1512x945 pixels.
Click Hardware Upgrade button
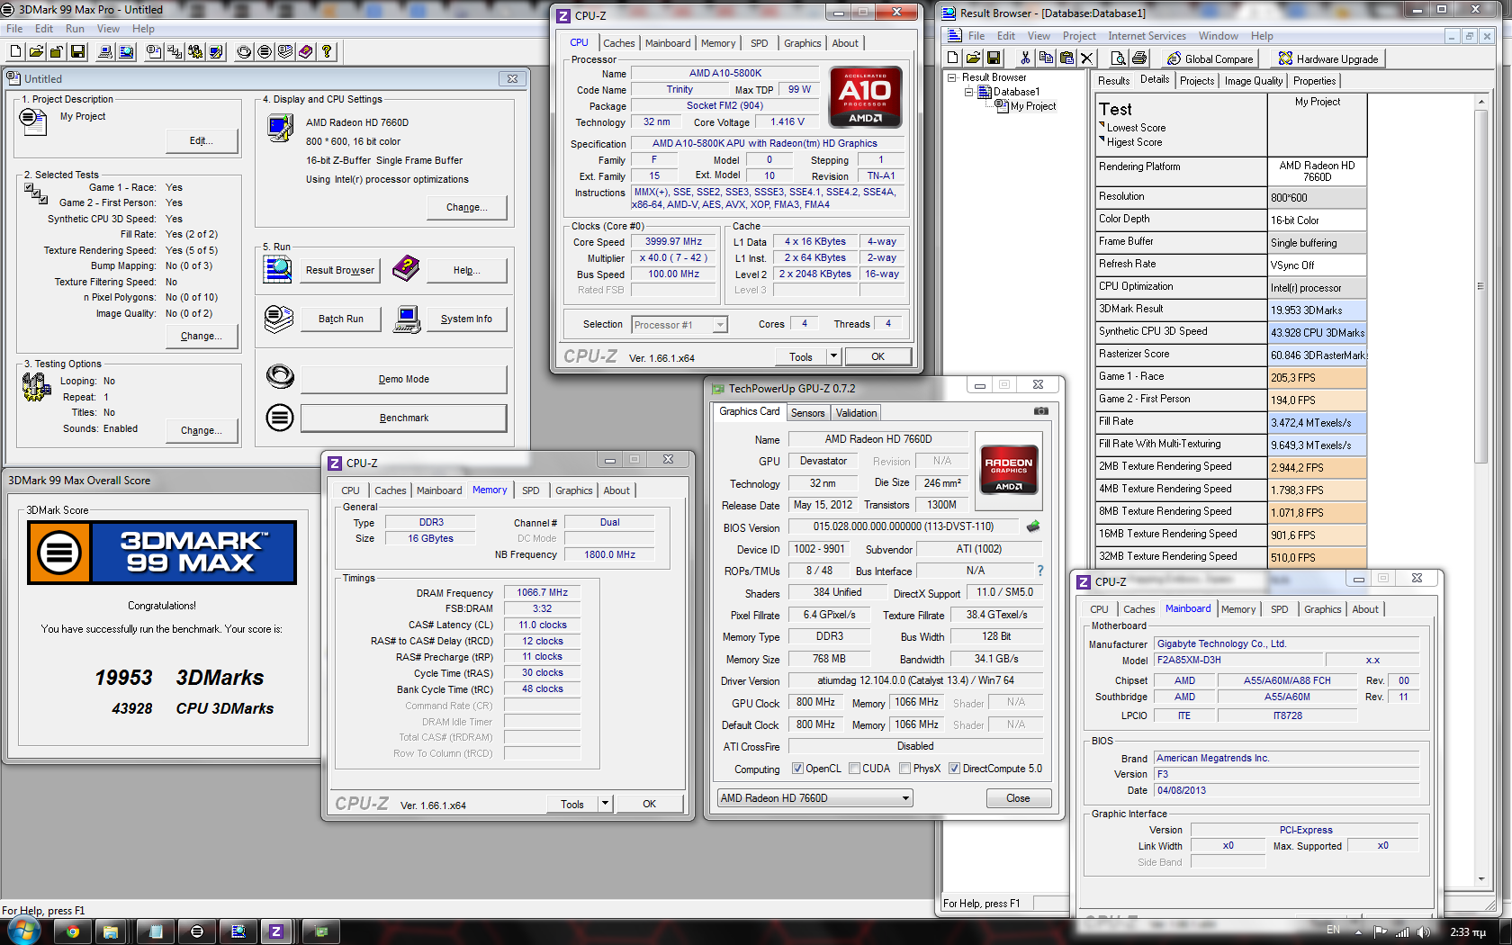(x=1327, y=58)
